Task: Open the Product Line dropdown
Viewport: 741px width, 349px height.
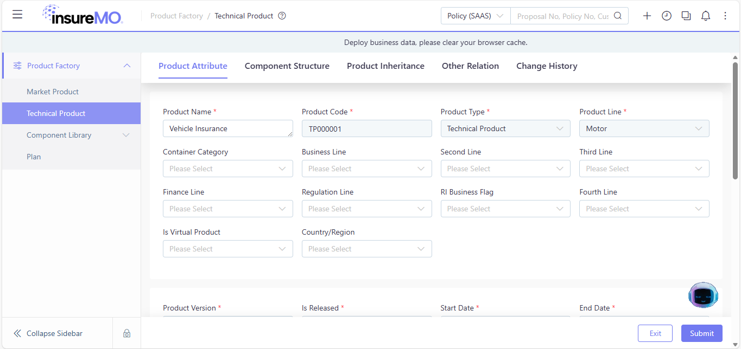Action: coord(644,128)
